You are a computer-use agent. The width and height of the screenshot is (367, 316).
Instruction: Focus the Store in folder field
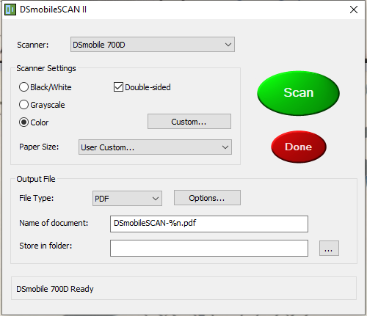(209, 248)
